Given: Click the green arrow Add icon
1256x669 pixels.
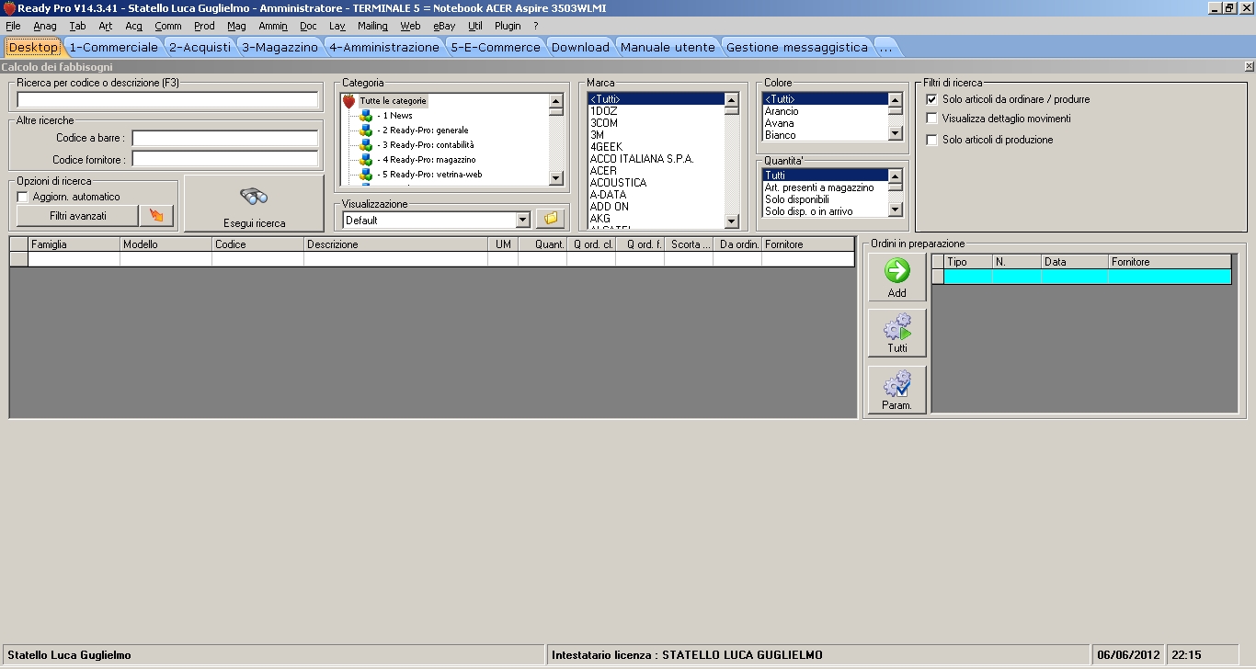Looking at the screenshot, I should [x=896, y=270].
